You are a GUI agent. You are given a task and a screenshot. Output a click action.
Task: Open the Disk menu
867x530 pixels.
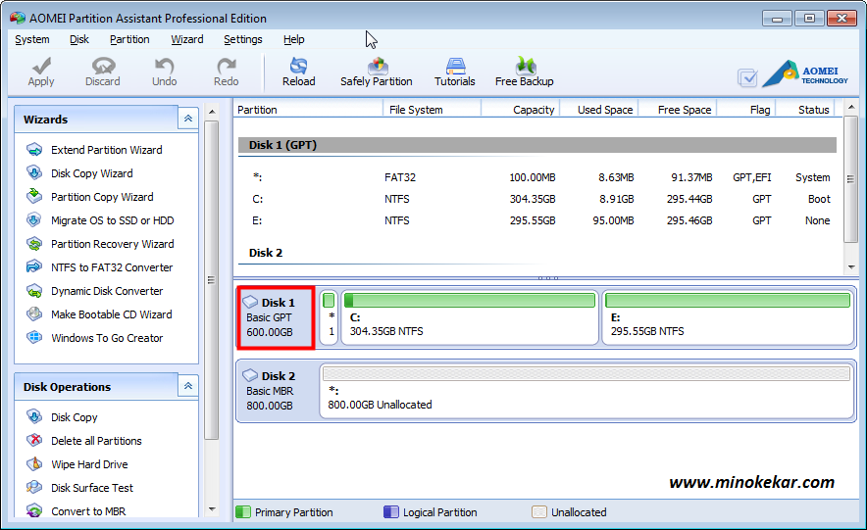79,39
